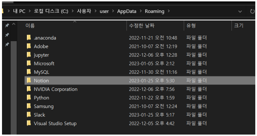This screenshot has width=257, height=136.
Task: Open the address bar history dropdown
Action: [240, 11]
